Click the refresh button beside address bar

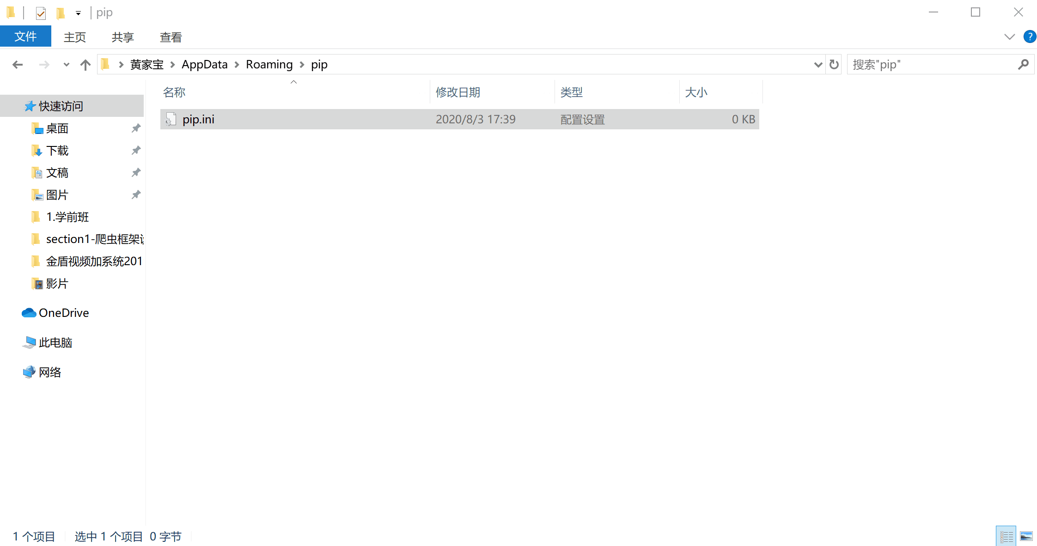[x=834, y=65]
